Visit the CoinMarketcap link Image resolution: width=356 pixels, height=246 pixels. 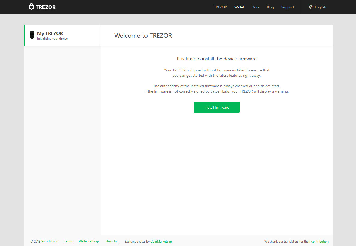[161, 242]
